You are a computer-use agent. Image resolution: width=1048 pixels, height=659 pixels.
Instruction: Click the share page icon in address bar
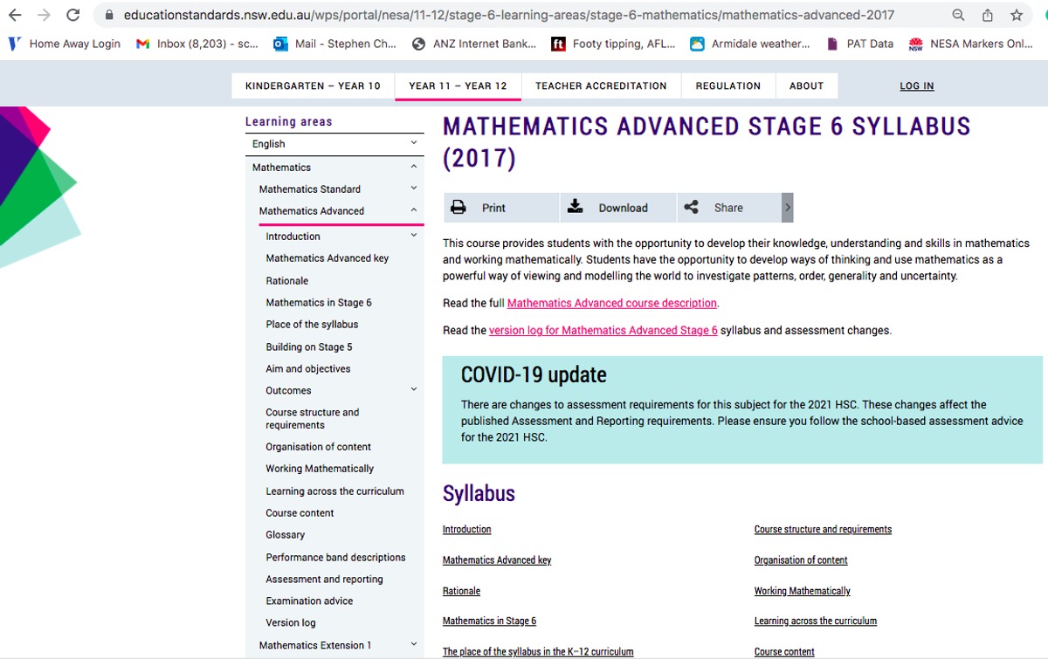[x=988, y=15]
